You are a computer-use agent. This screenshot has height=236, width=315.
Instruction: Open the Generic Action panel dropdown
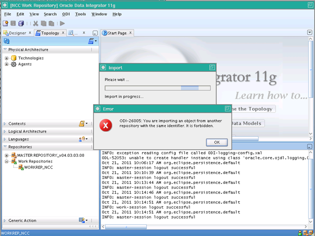83,220
